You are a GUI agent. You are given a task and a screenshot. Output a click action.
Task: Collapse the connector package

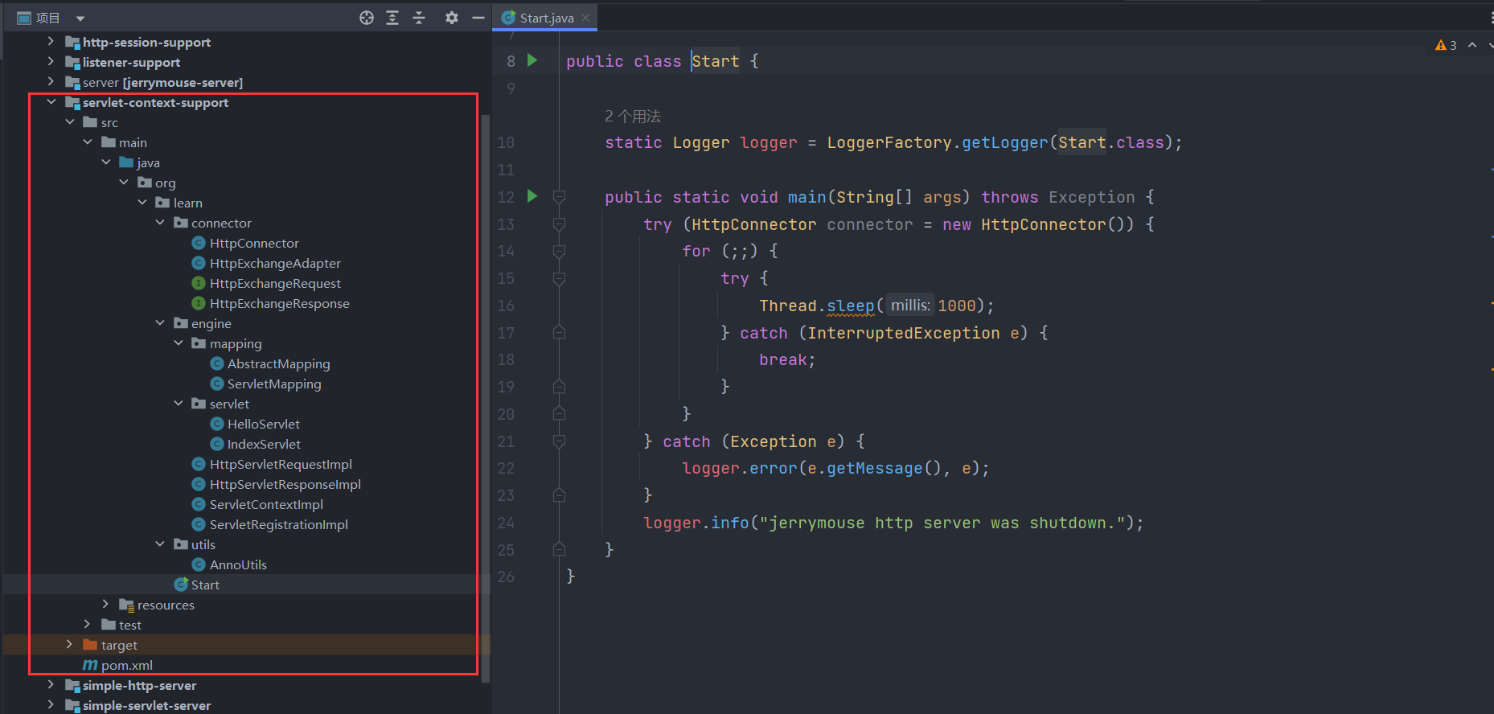pos(160,223)
